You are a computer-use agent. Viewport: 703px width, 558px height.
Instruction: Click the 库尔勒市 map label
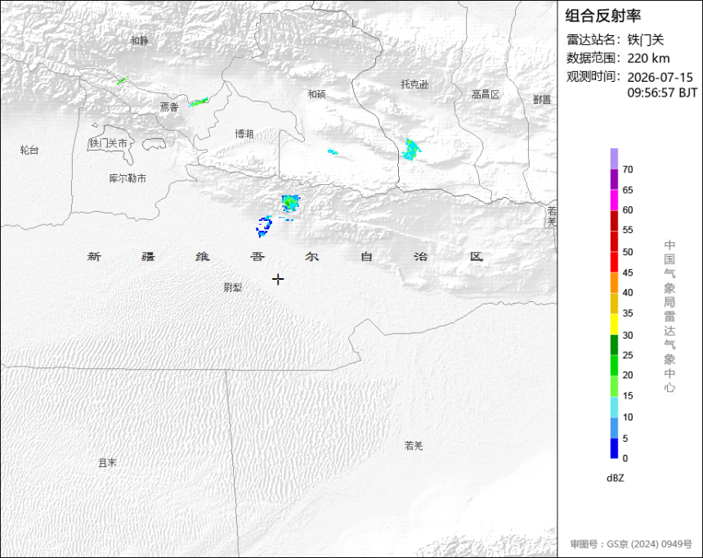click(128, 178)
